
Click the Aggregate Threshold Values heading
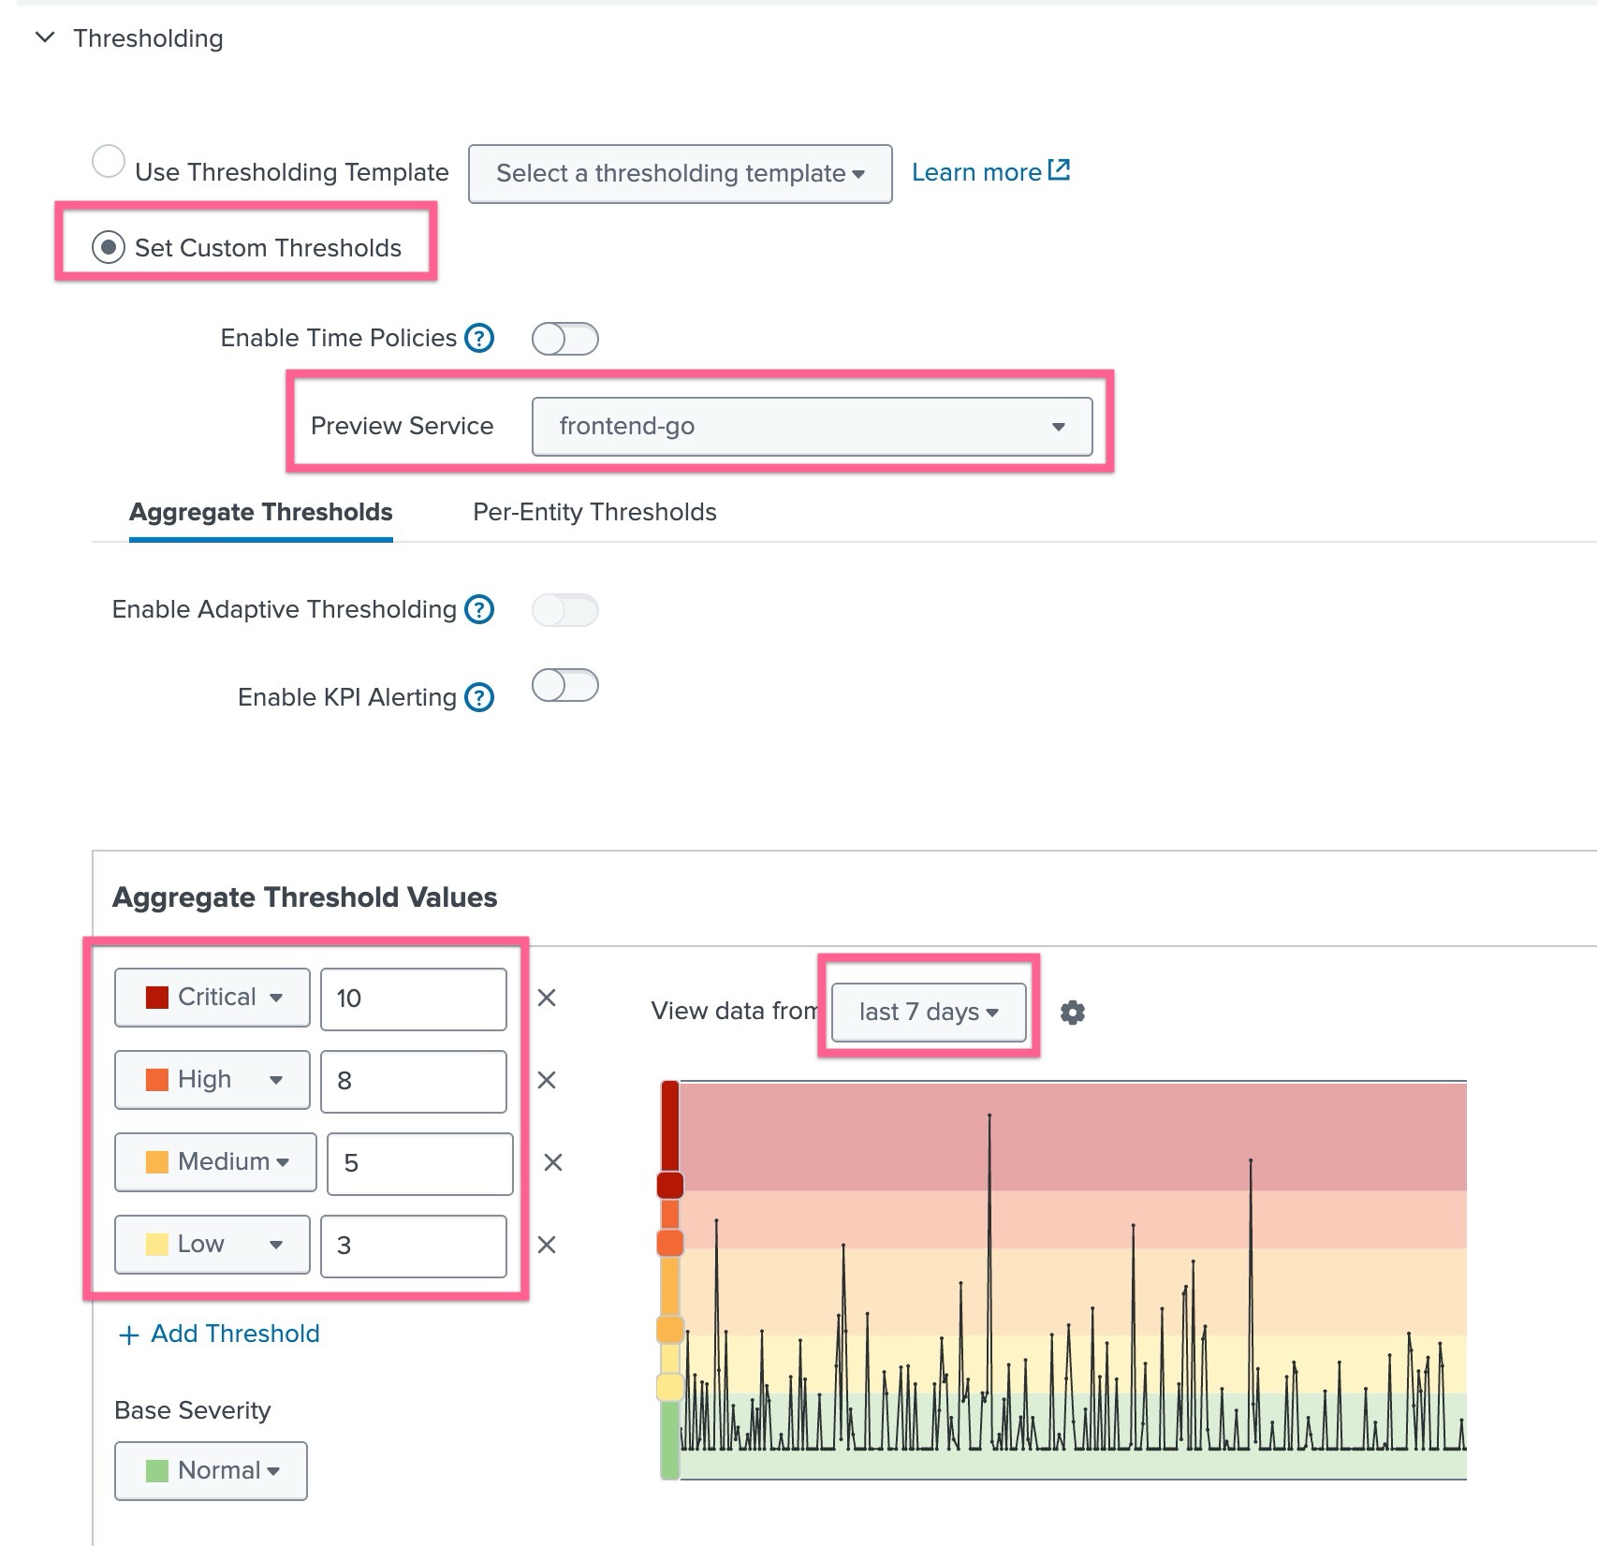305,897
